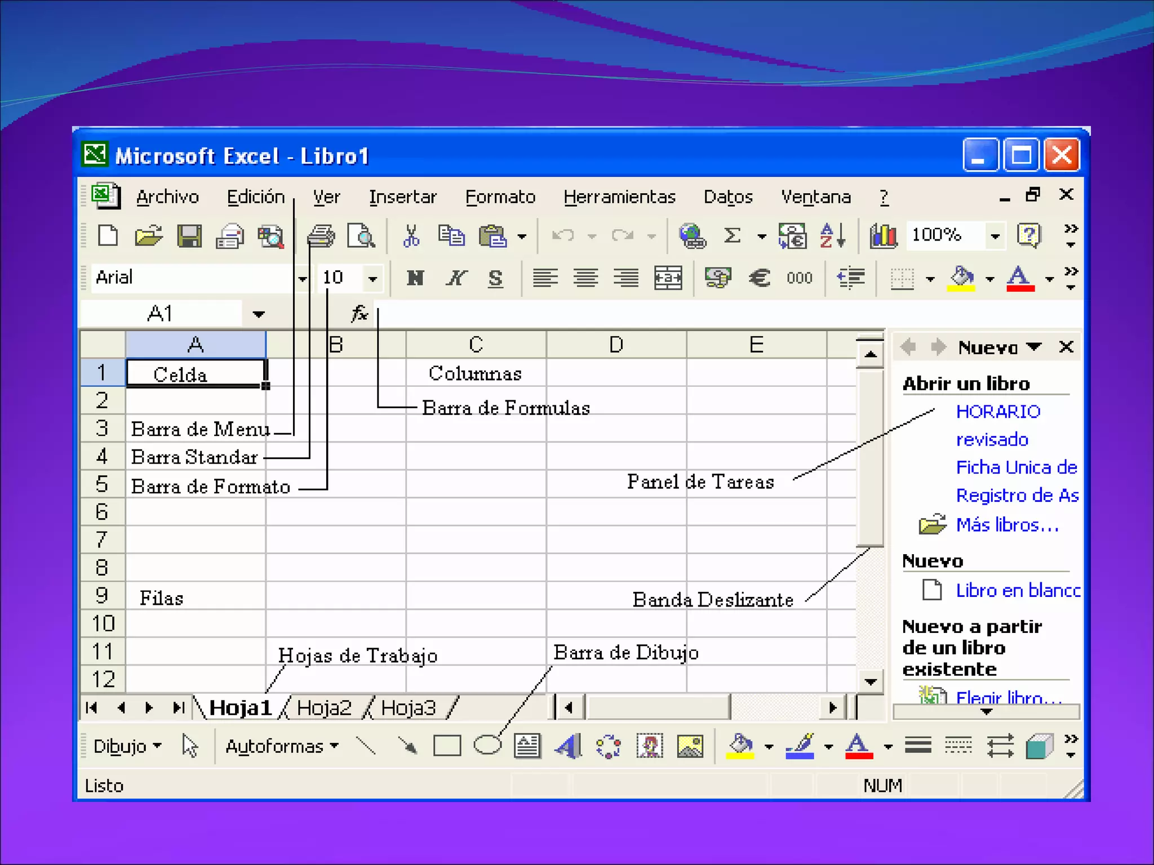This screenshot has width=1154, height=865.
Task: Click the Sort Ascending A-Z icon
Action: click(x=832, y=235)
